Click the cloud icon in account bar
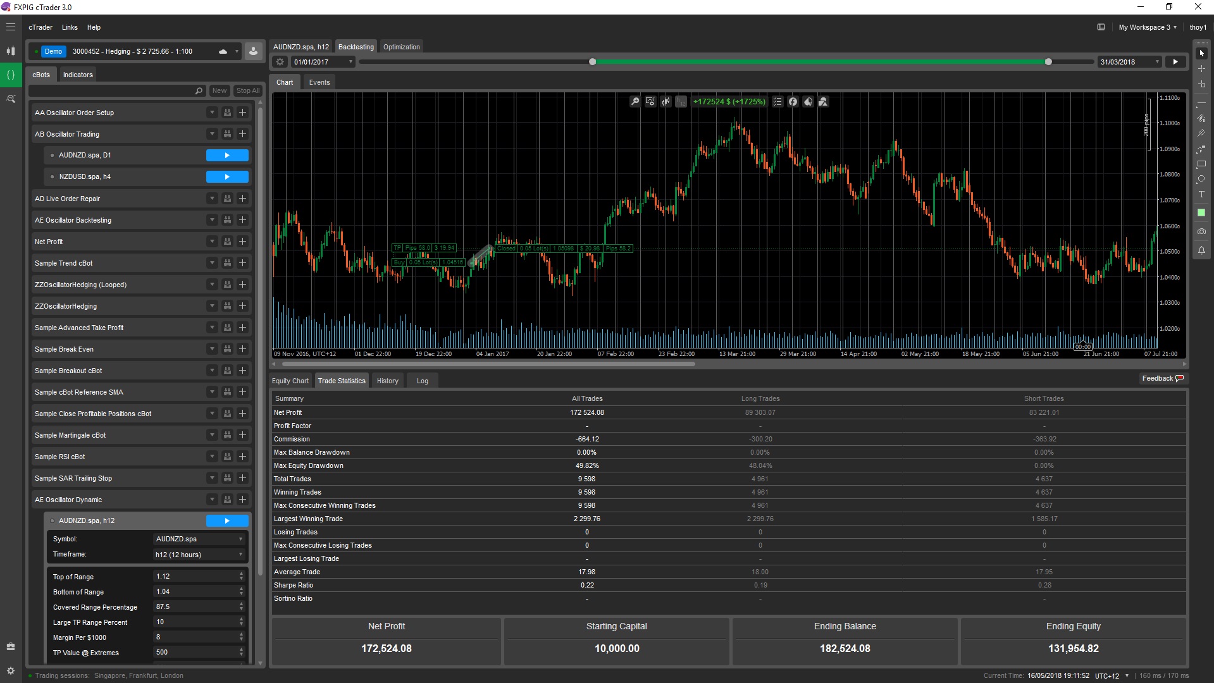 pyautogui.click(x=223, y=51)
